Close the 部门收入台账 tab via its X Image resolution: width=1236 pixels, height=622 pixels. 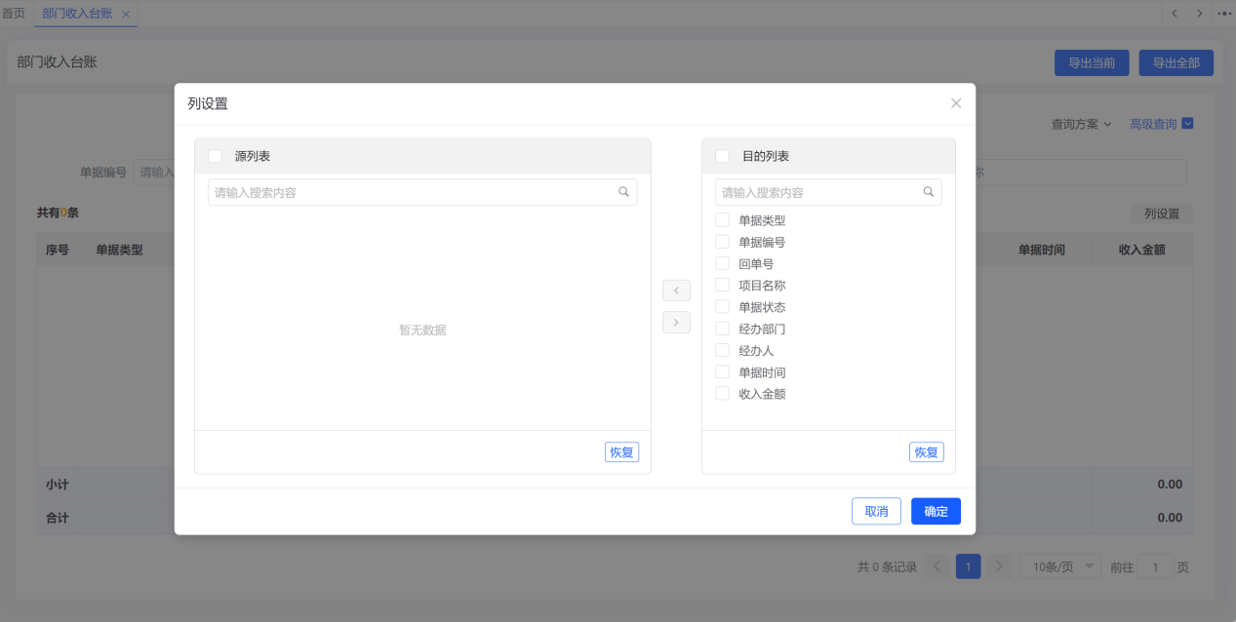tap(126, 14)
